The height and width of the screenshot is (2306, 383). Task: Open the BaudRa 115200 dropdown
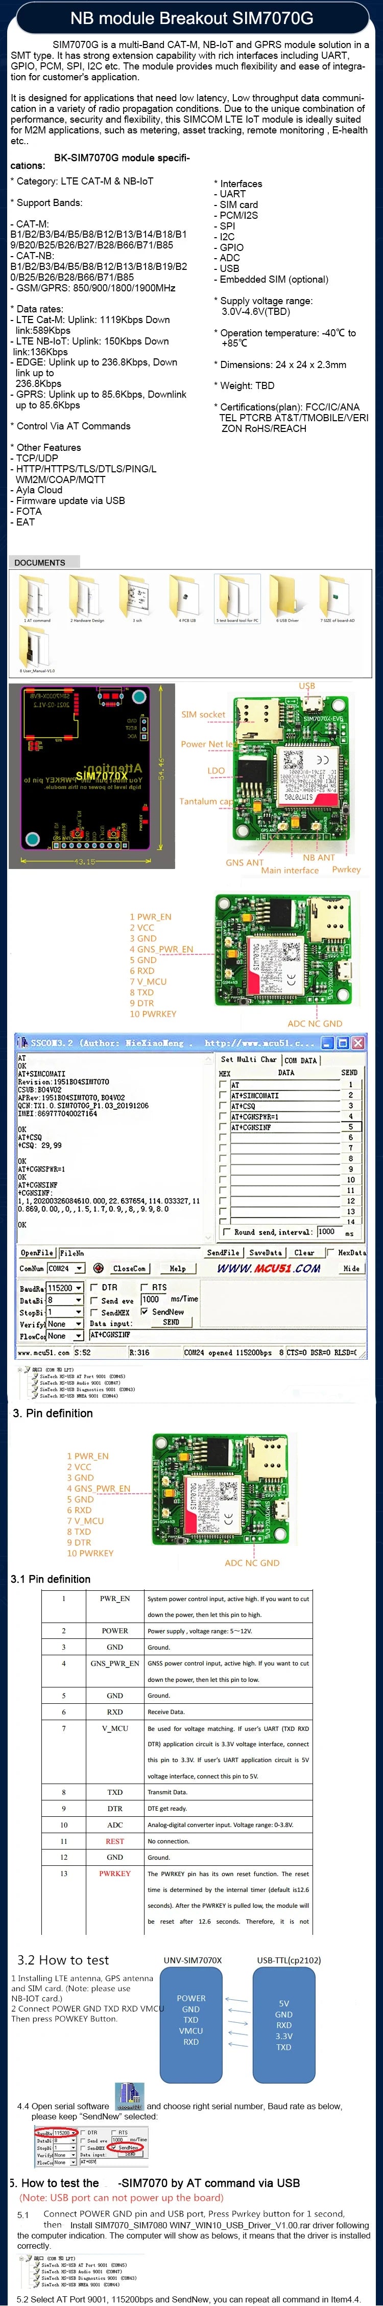coord(79,1287)
